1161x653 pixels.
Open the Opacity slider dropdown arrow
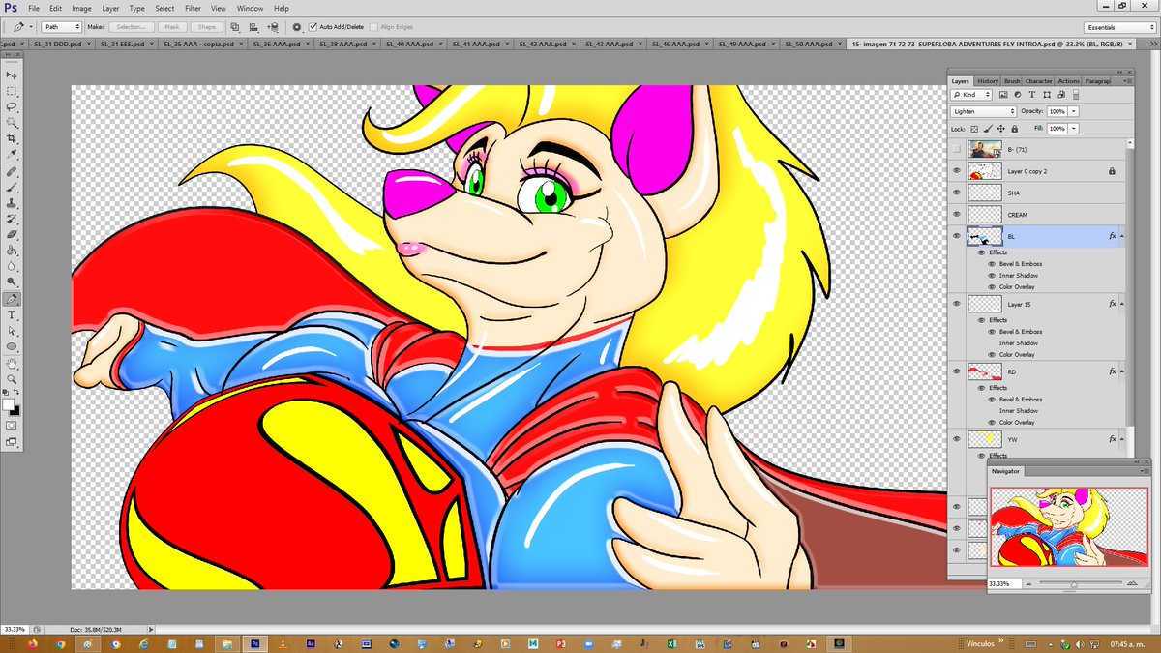coord(1074,111)
